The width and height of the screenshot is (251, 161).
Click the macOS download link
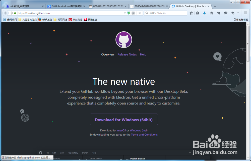click(x=121, y=130)
